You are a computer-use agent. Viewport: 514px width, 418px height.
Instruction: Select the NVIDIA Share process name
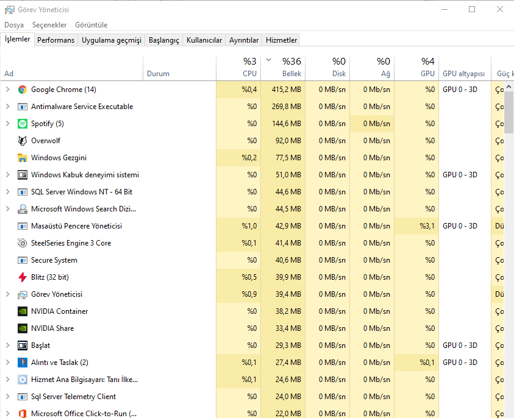(52, 328)
